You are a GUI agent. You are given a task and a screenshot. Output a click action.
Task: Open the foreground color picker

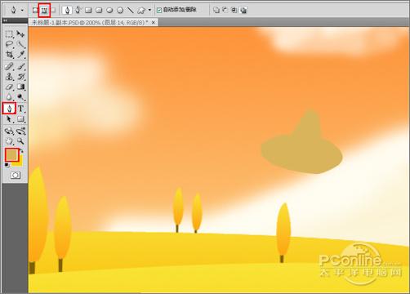(12, 155)
